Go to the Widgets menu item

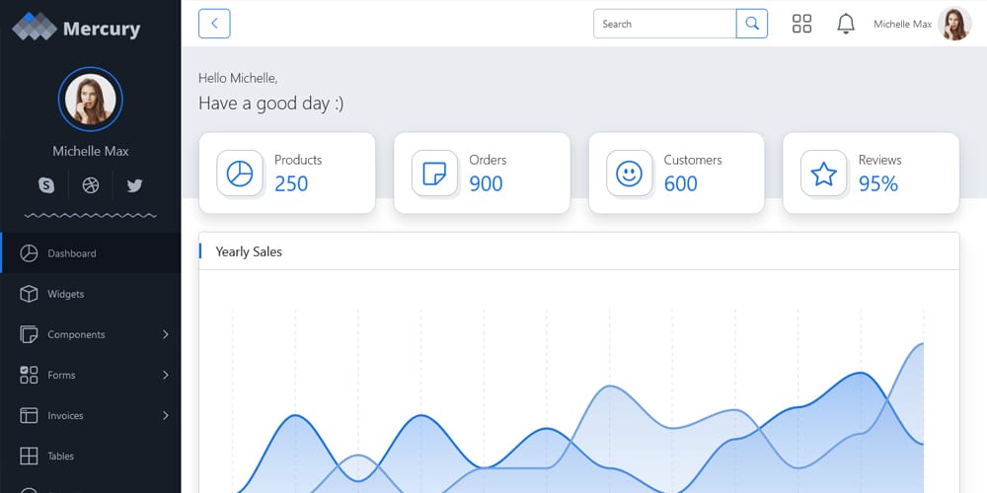click(65, 294)
